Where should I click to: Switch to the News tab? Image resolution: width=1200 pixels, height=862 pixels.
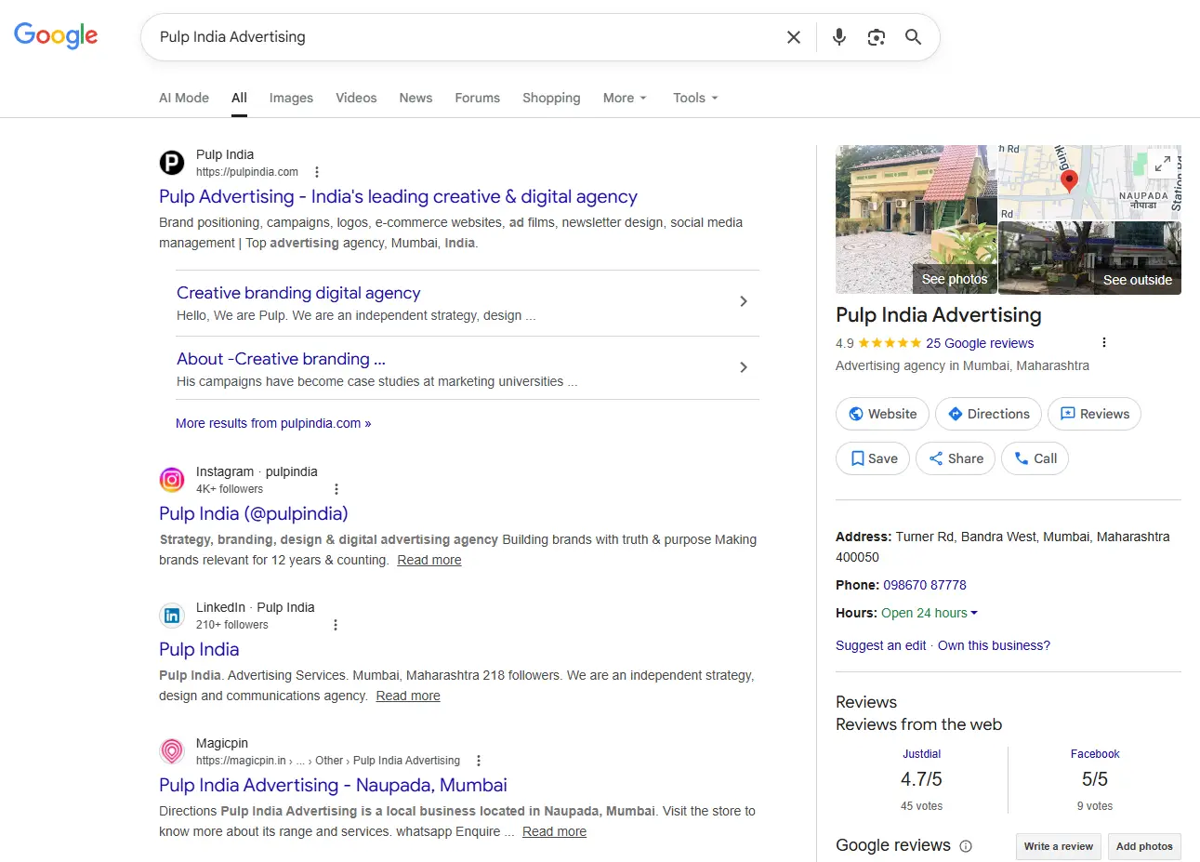click(x=415, y=98)
